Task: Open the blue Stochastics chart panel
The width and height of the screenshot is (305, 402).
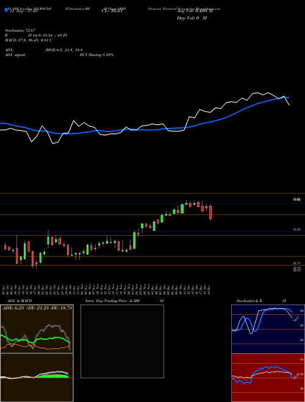Action: [268, 329]
